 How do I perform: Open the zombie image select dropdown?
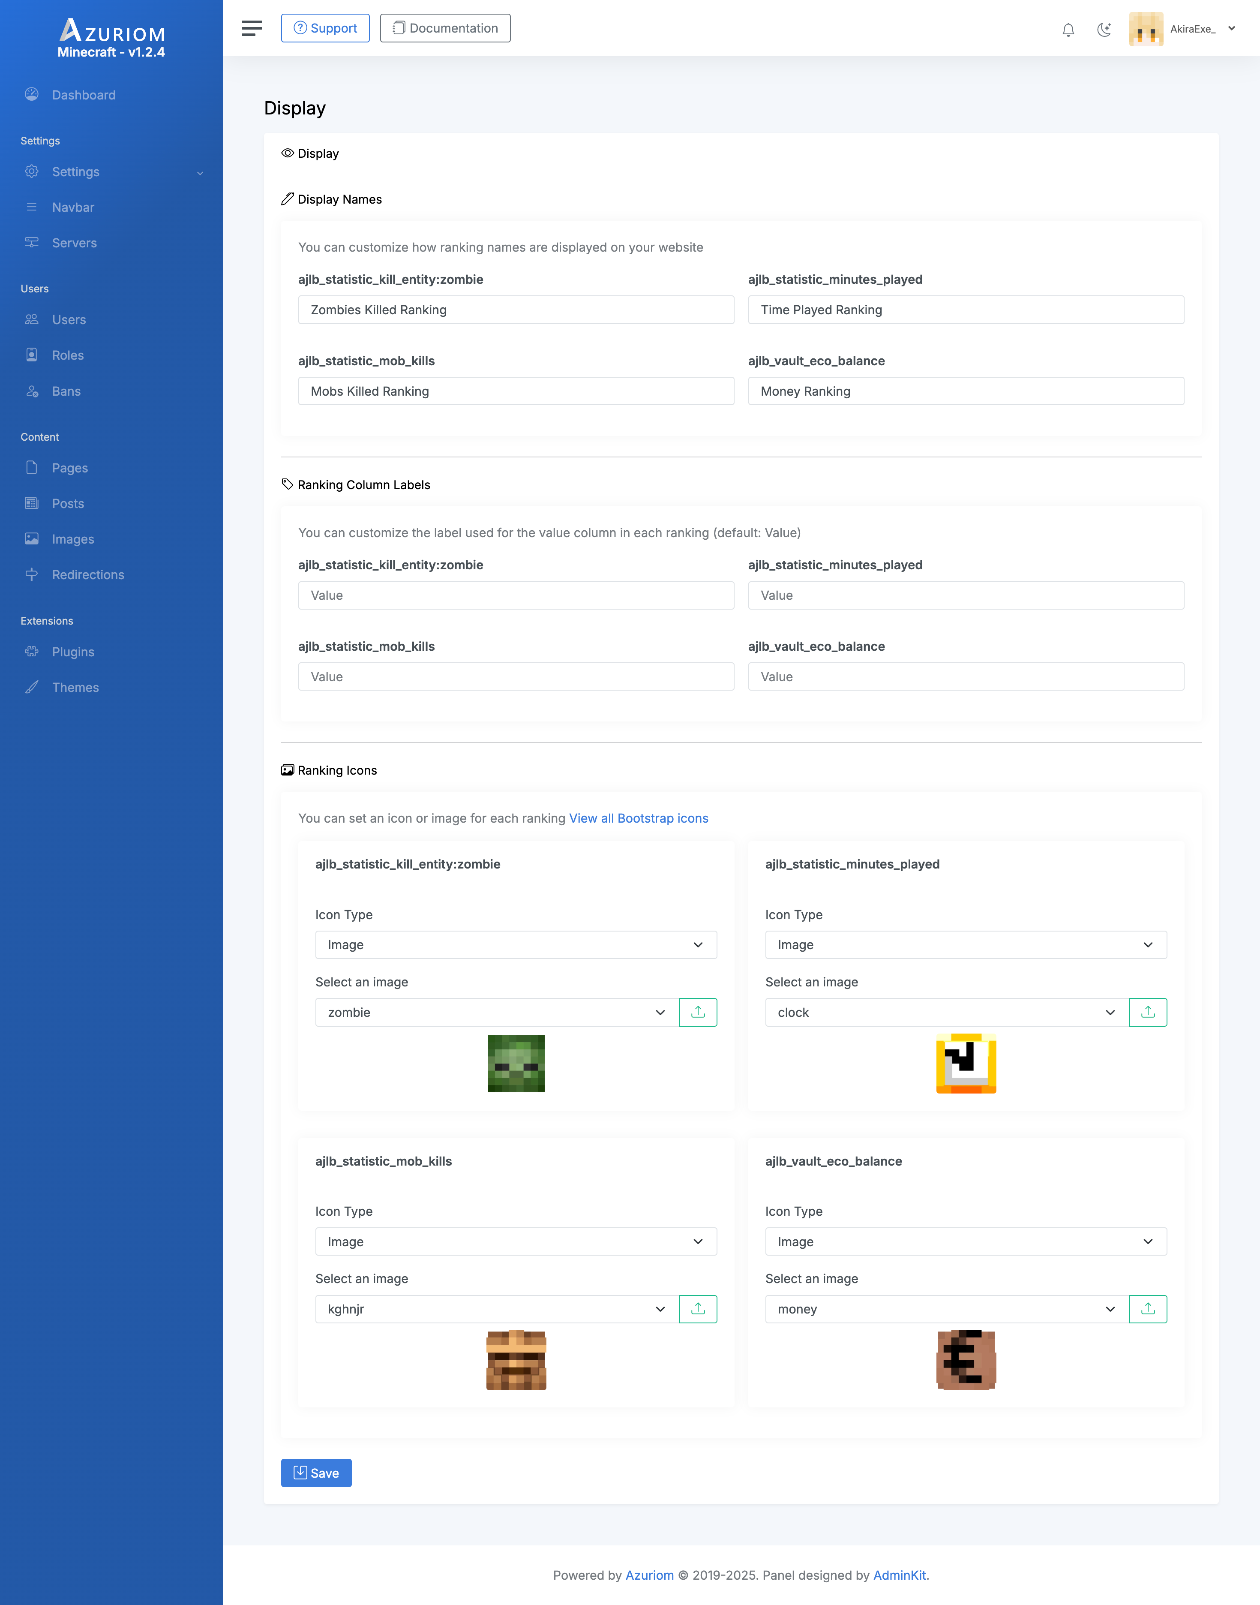(x=496, y=1013)
